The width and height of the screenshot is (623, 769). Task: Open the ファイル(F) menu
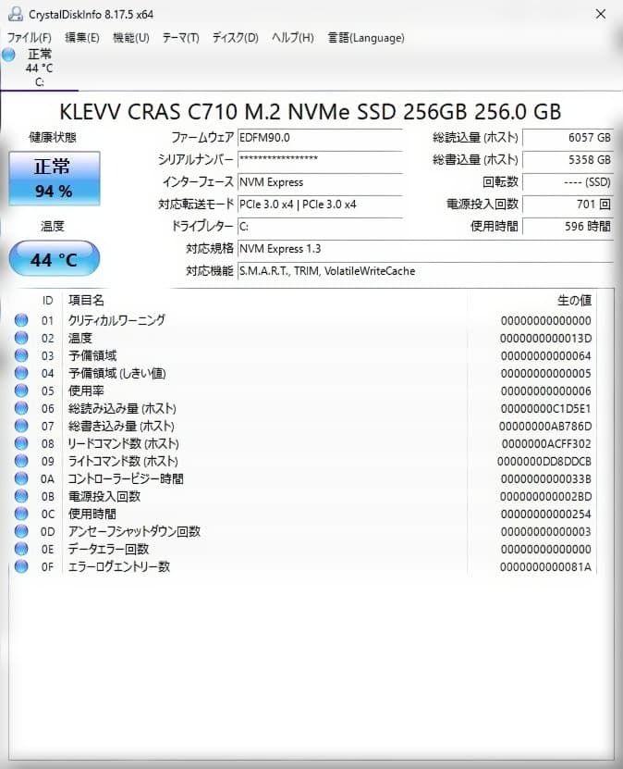(29, 38)
